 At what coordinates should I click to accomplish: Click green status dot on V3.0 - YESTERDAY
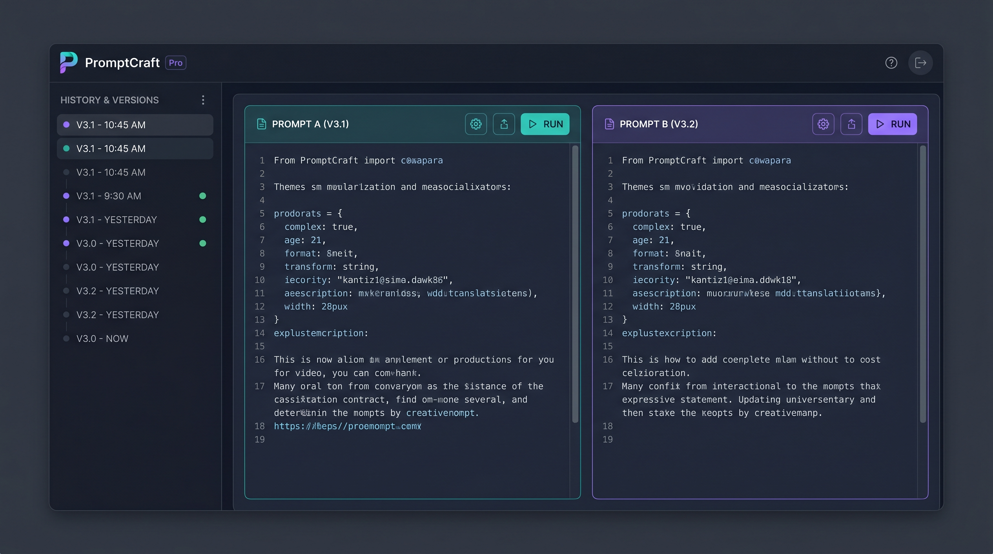click(202, 243)
